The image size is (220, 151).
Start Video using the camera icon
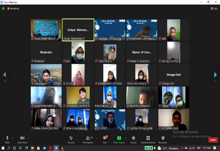pos(22,140)
